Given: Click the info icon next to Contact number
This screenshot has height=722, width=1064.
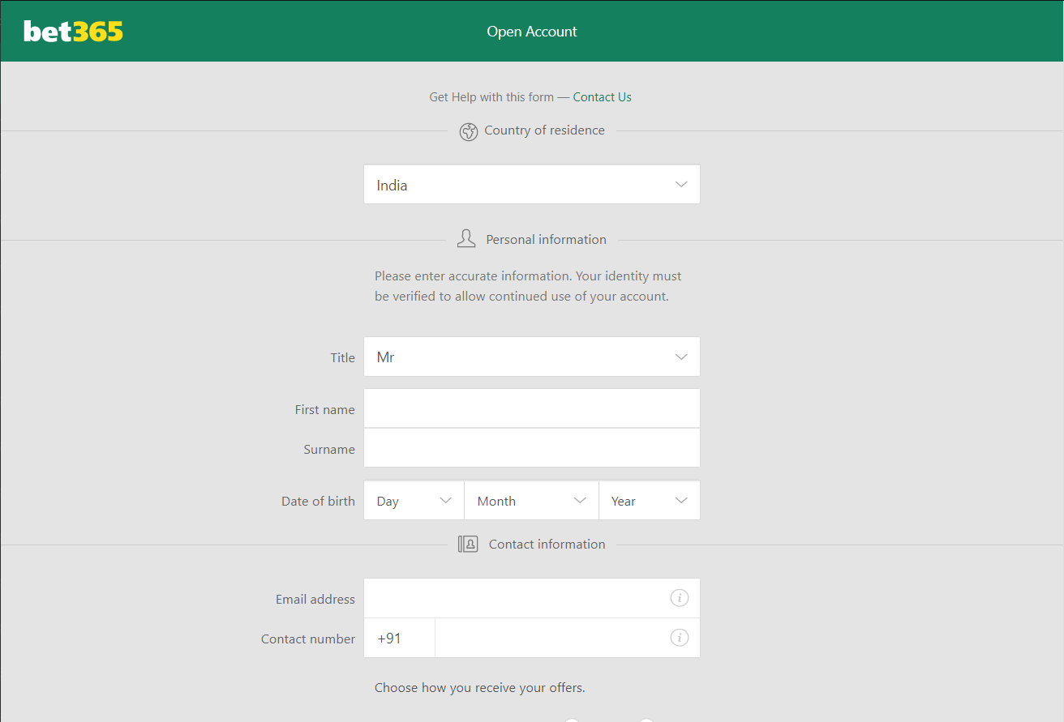Looking at the screenshot, I should click(680, 637).
